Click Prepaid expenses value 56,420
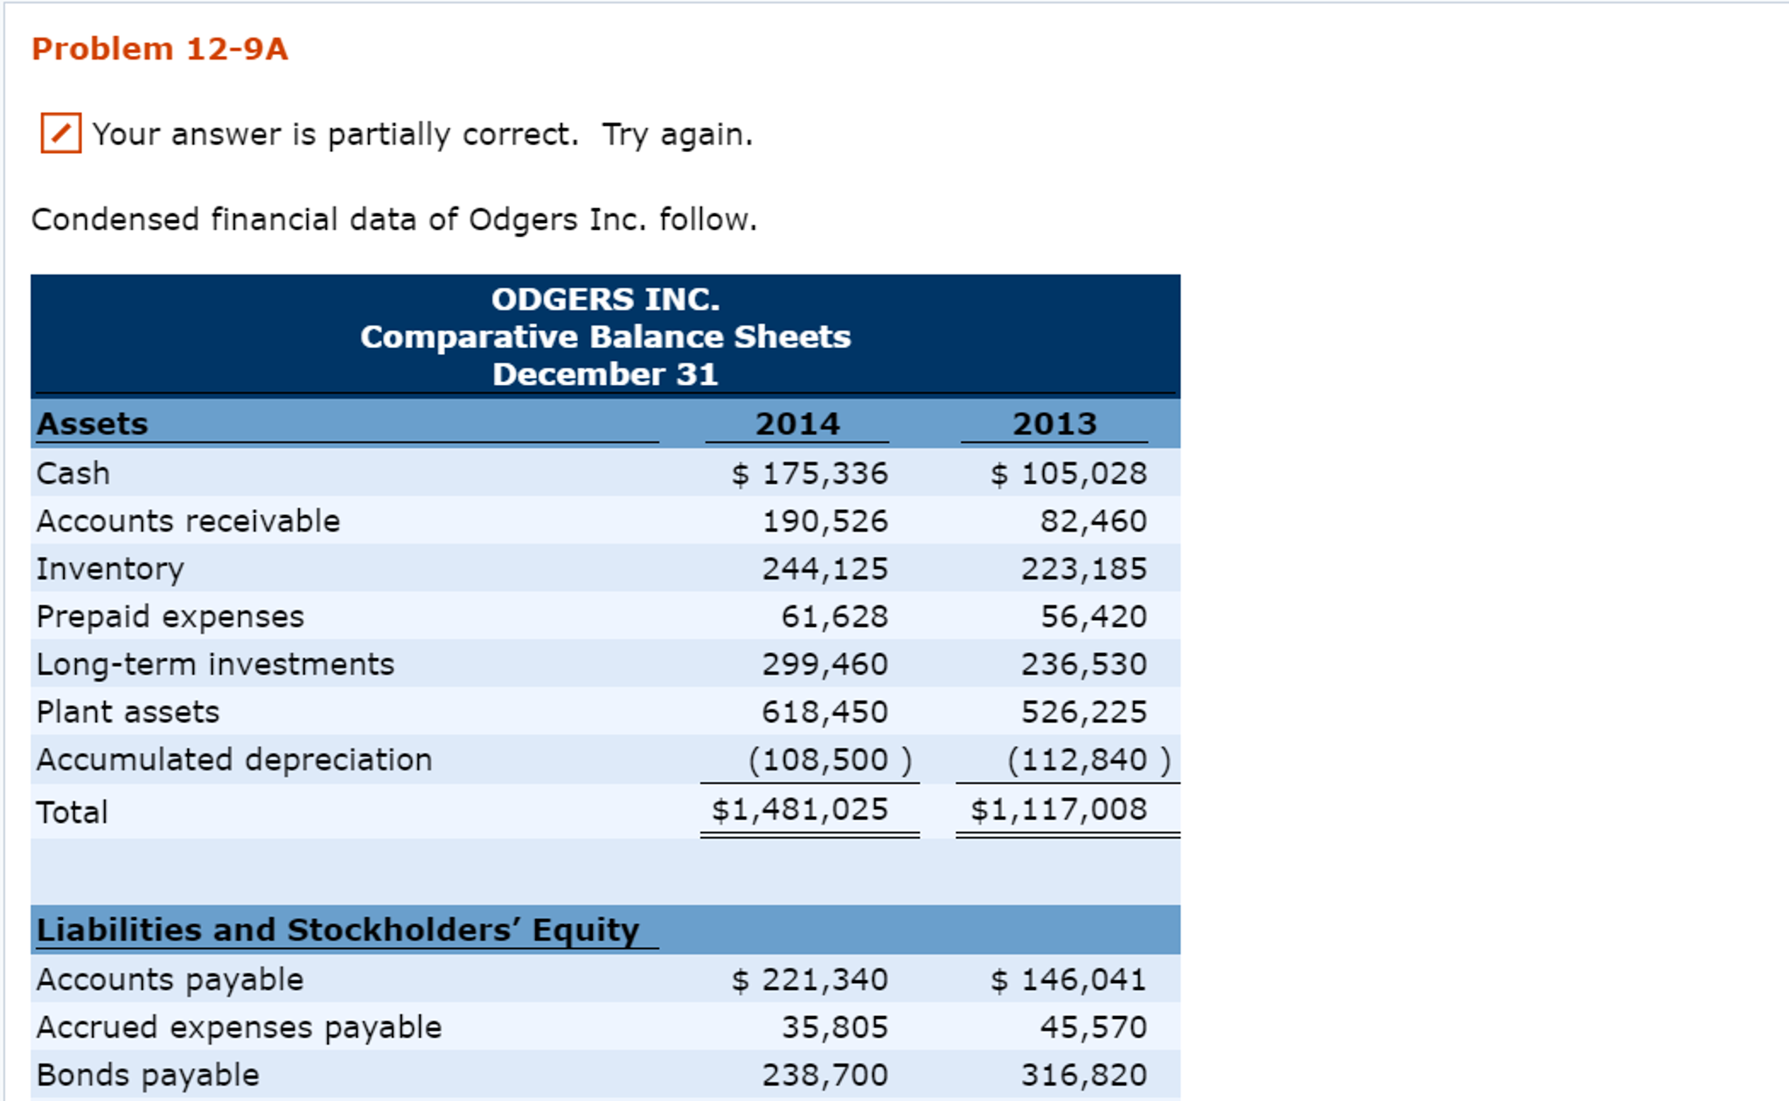Screen dimensions: 1789x1101 click(x=1093, y=617)
